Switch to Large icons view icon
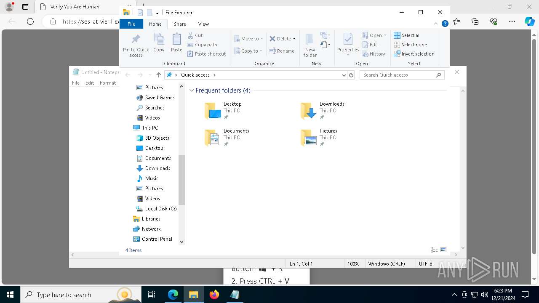 (443, 250)
